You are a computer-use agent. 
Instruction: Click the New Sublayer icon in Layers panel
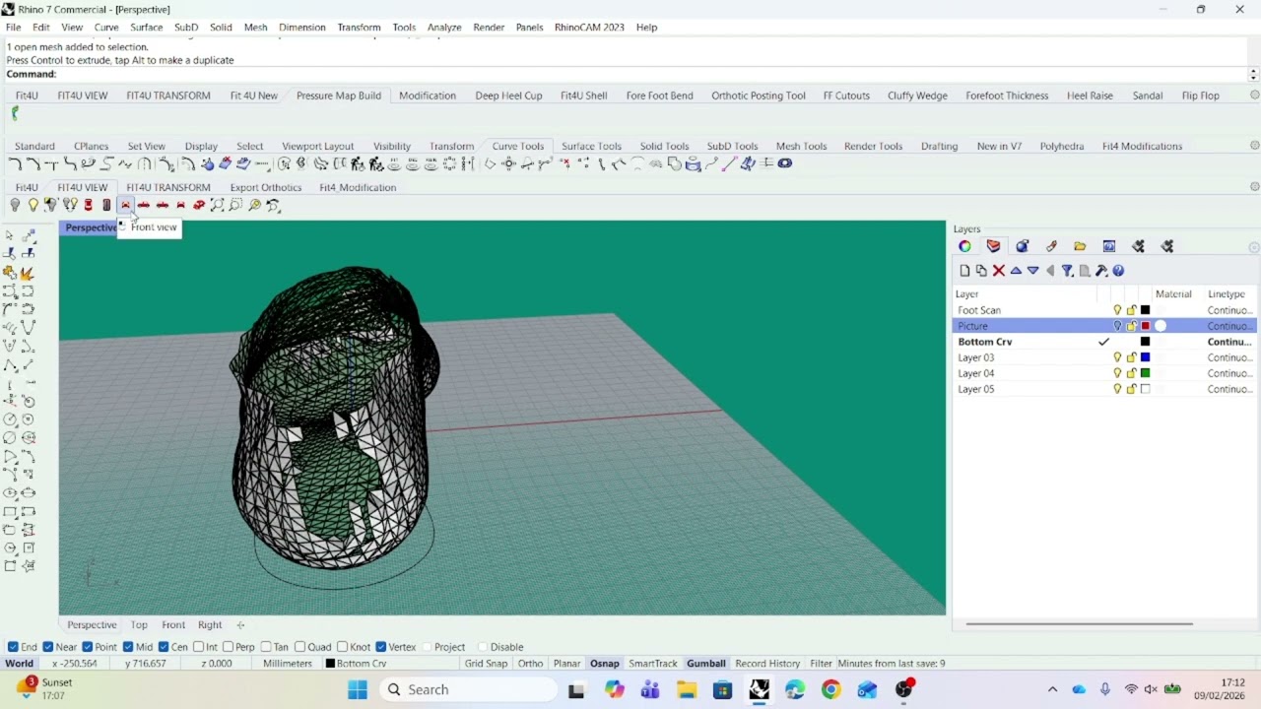(981, 271)
